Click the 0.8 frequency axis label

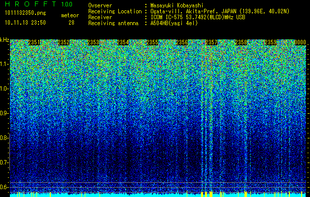[x=4, y=138]
